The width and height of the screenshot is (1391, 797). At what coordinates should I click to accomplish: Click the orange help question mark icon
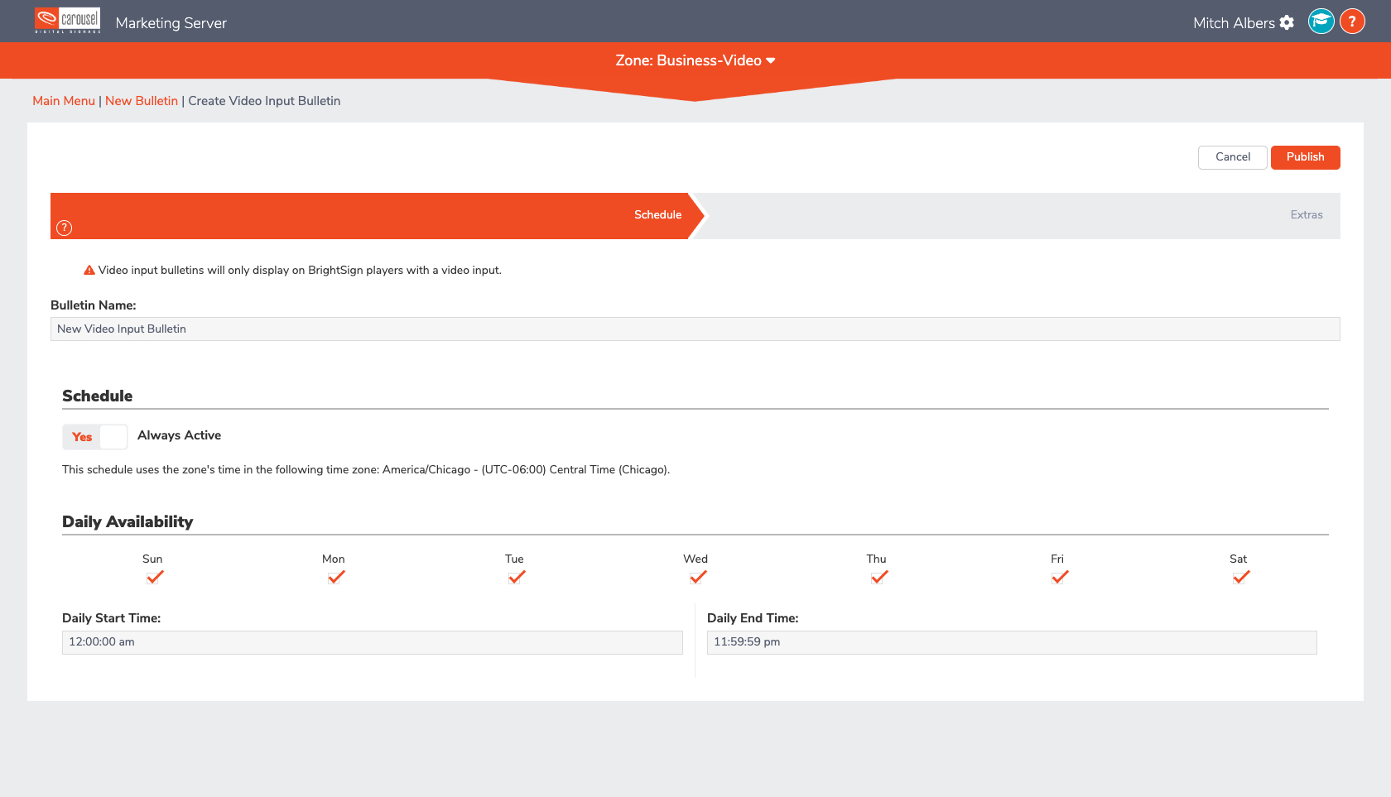(x=1352, y=22)
